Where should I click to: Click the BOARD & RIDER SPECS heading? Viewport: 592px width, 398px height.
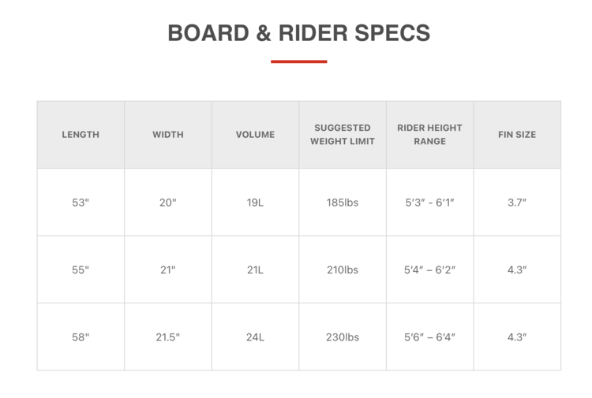[x=298, y=33]
